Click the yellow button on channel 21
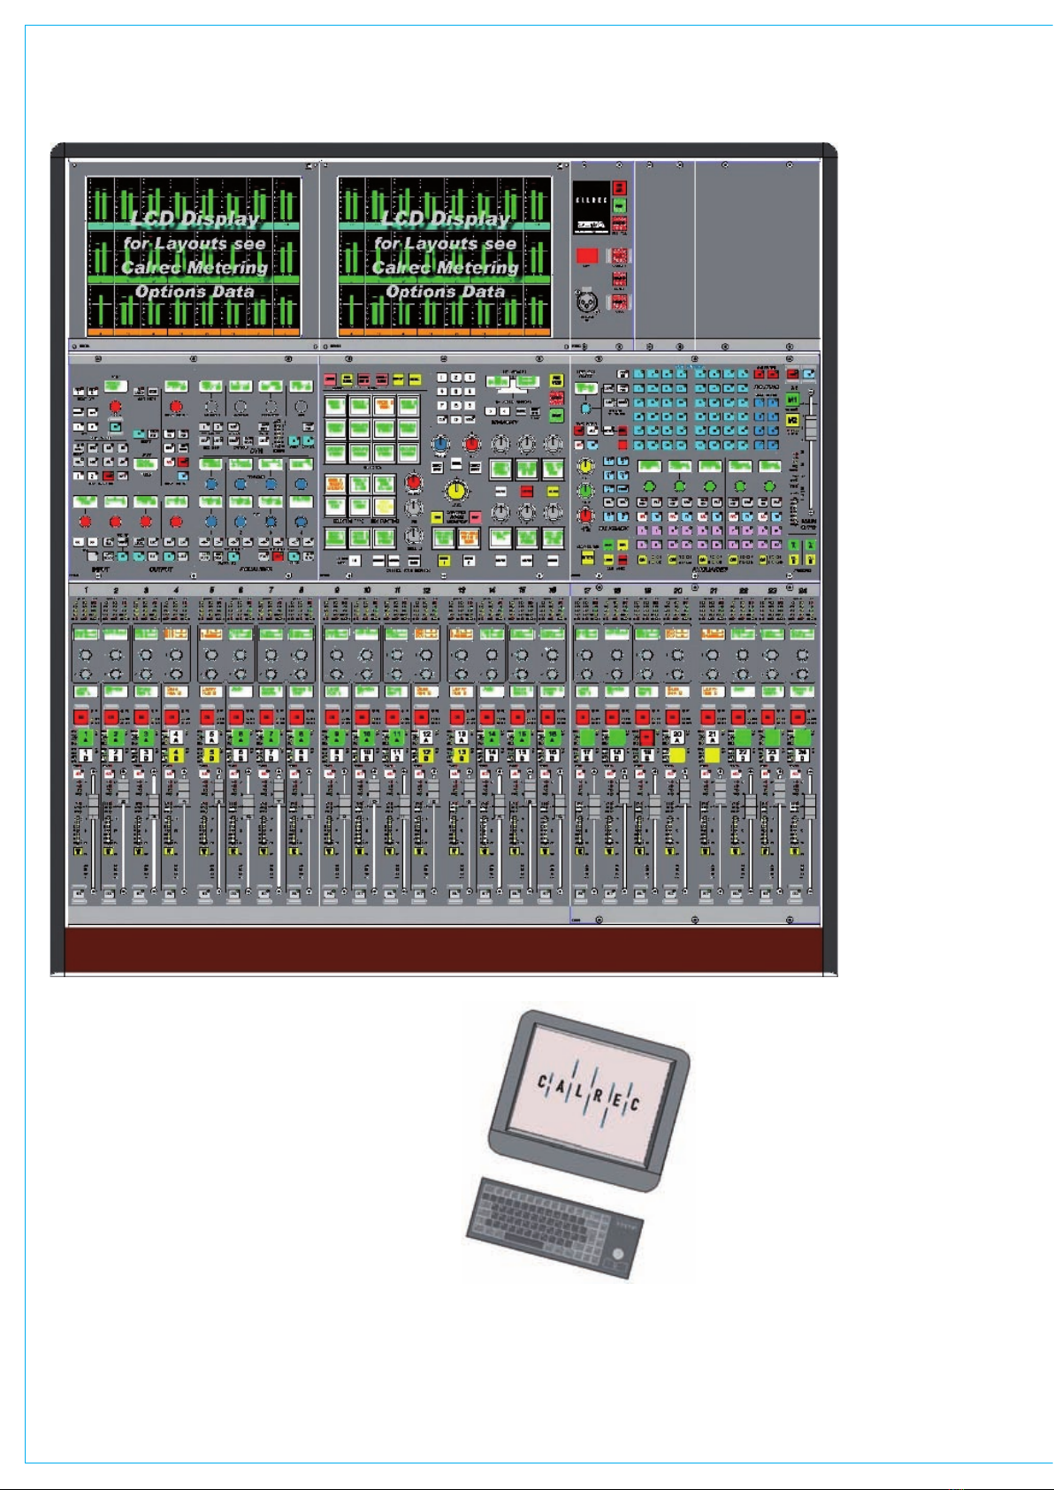This screenshot has height=1490, width=1054. tap(712, 755)
